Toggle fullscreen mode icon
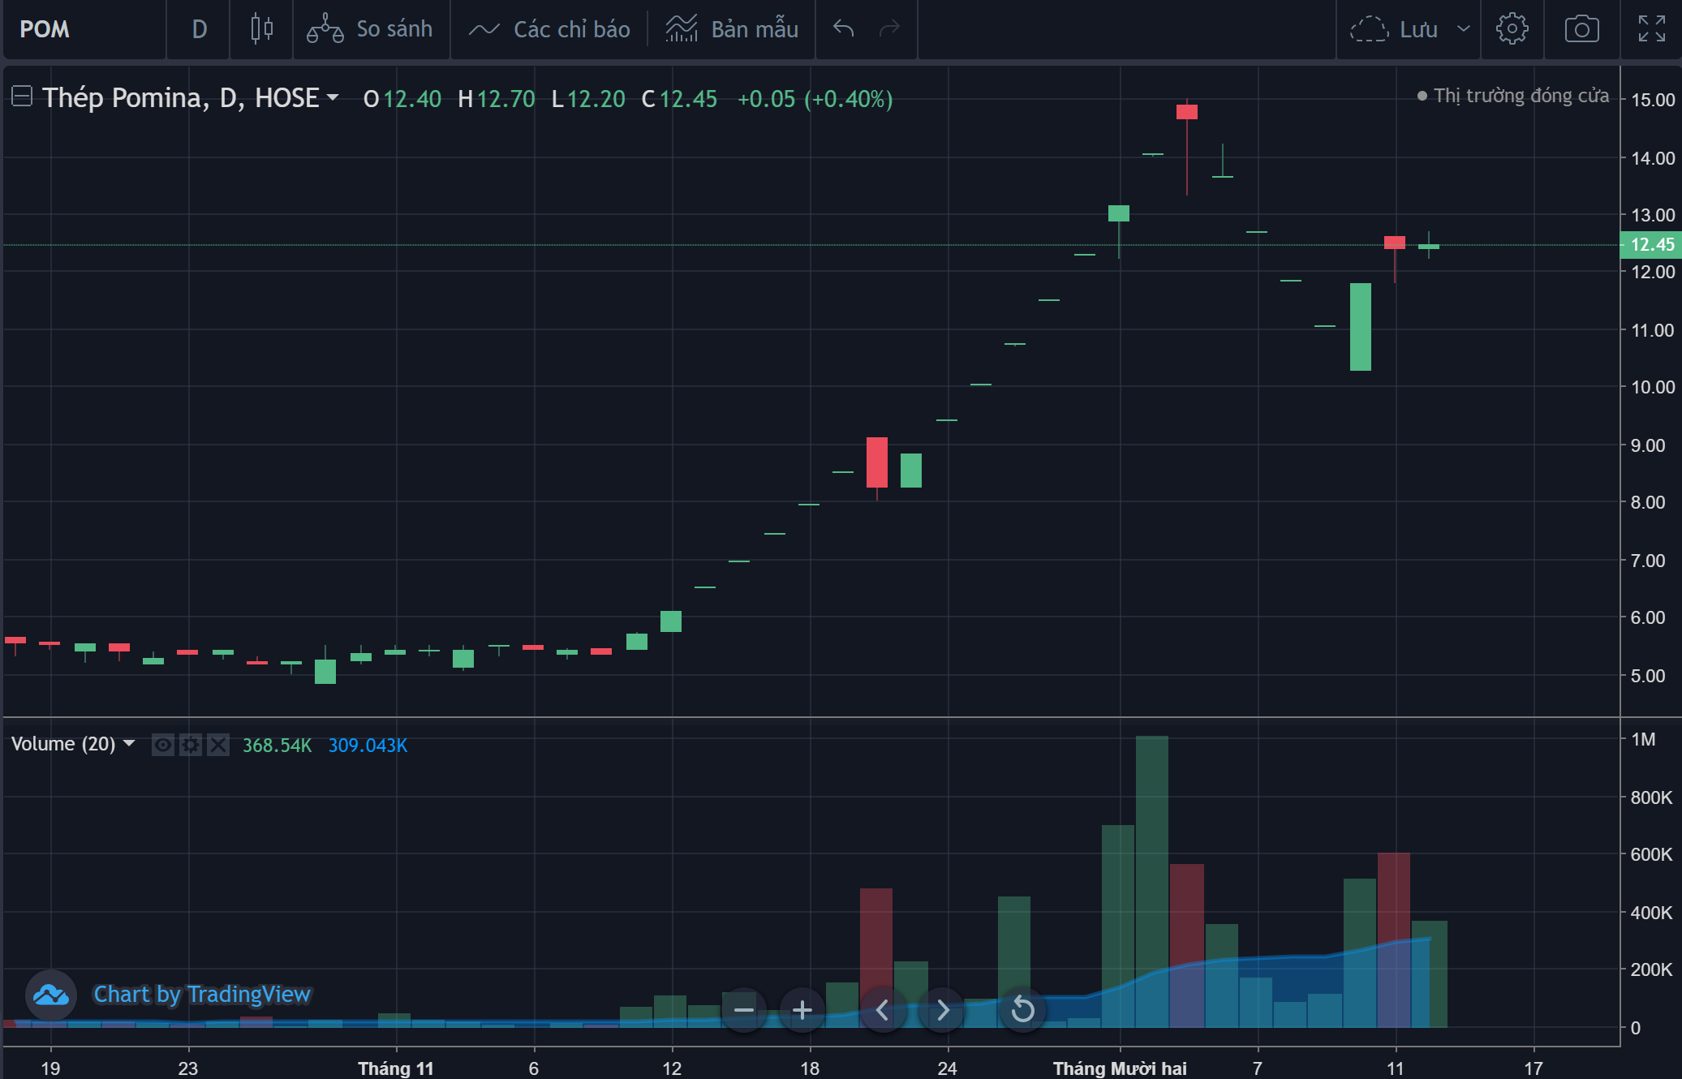Screen dimensions: 1682x1079 (1652, 29)
